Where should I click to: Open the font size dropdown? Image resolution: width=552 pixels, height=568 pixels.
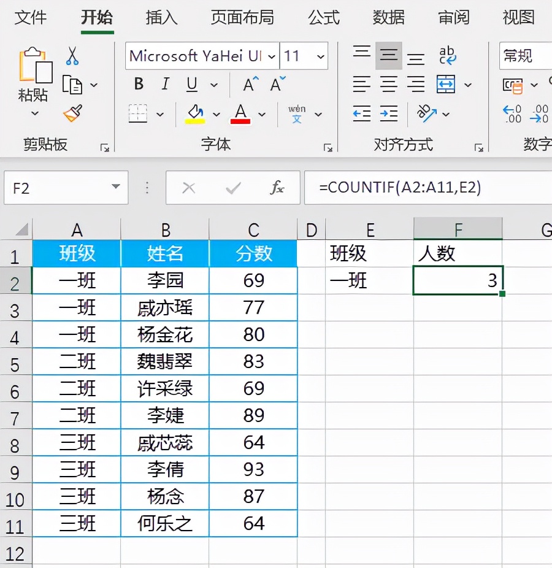click(320, 56)
